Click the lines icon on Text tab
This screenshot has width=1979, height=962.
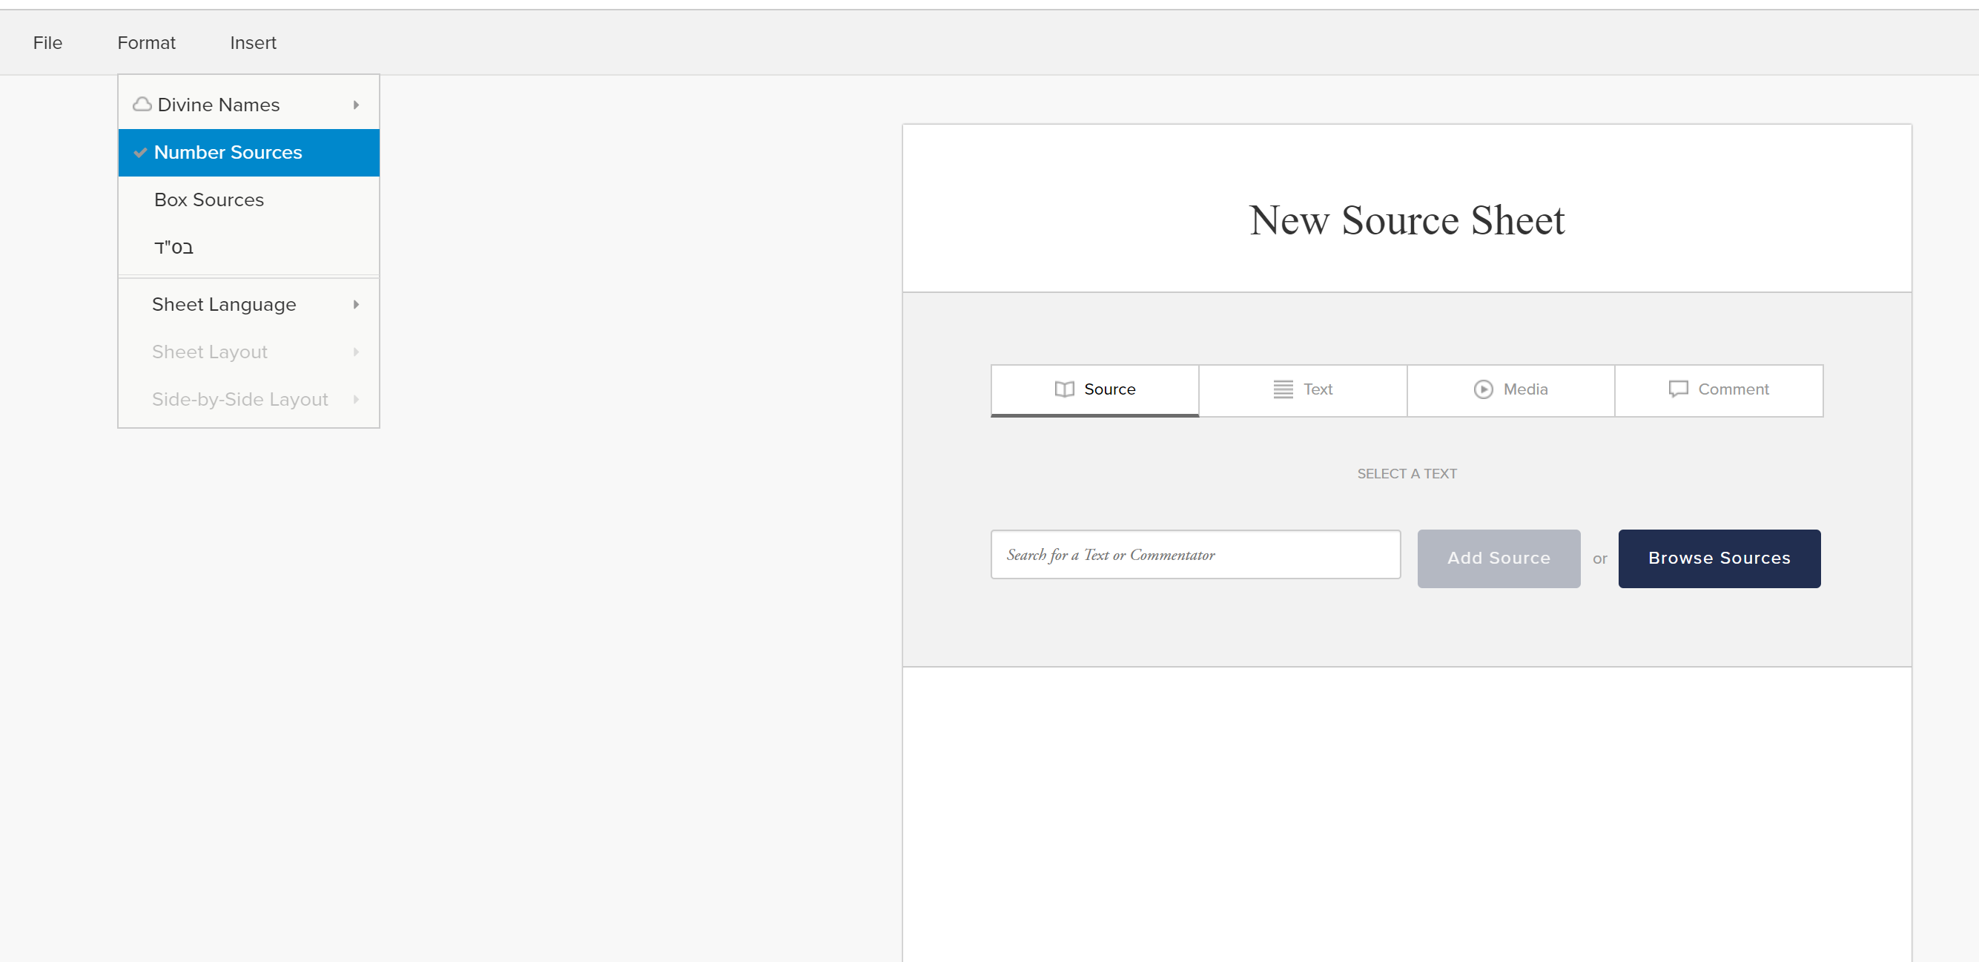tap(1283, 389)
